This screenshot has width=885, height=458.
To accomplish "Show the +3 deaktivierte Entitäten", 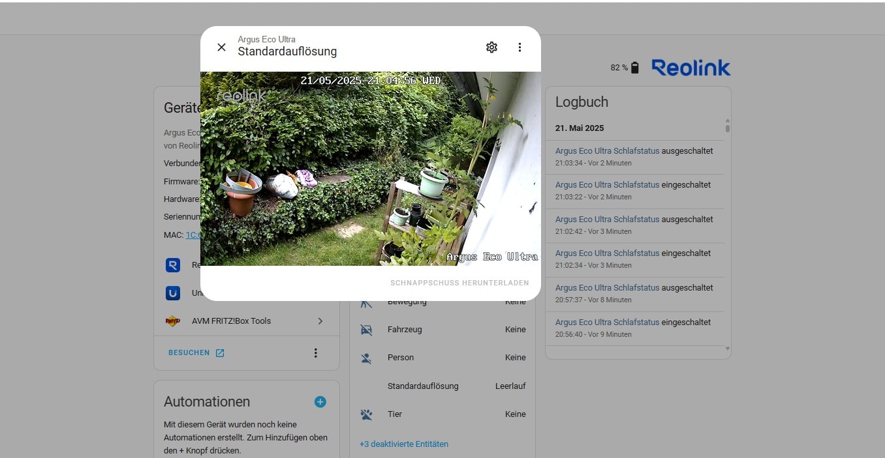I will tap(404, 444).
